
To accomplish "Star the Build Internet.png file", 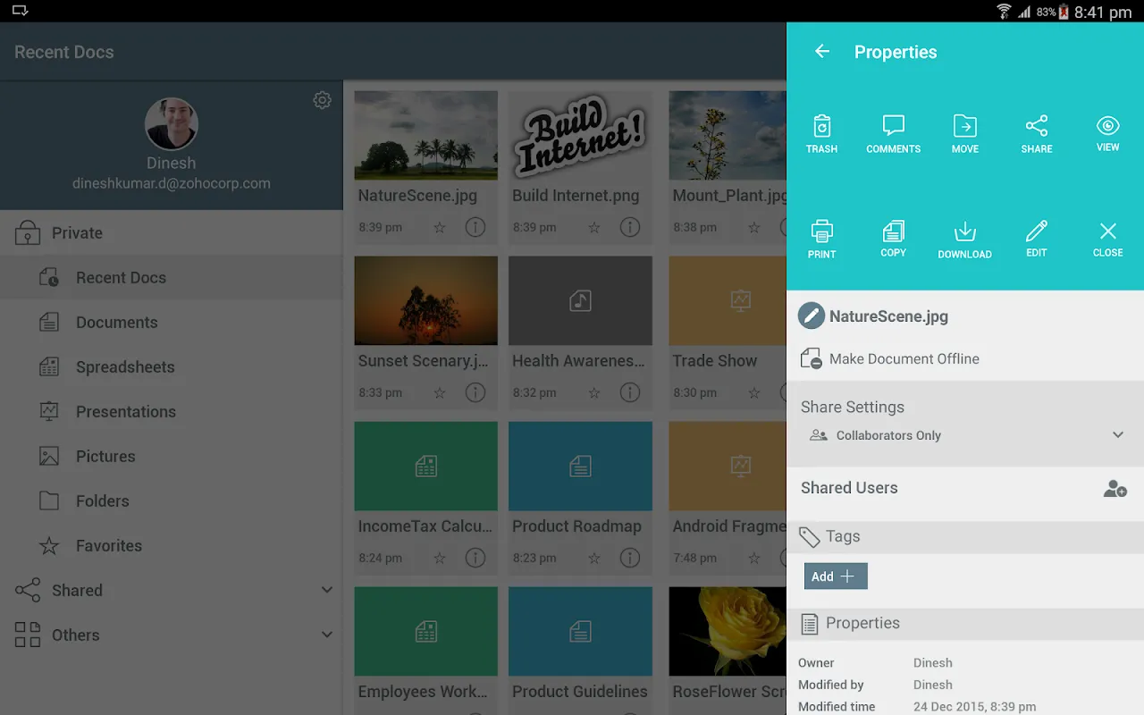I will pyautogui.click(x=594, y=228).
